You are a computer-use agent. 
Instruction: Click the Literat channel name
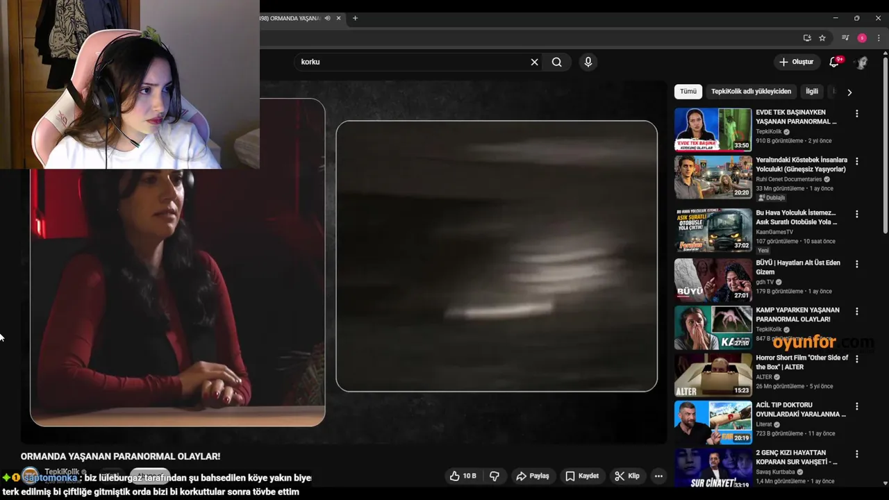tap(764, 424)
